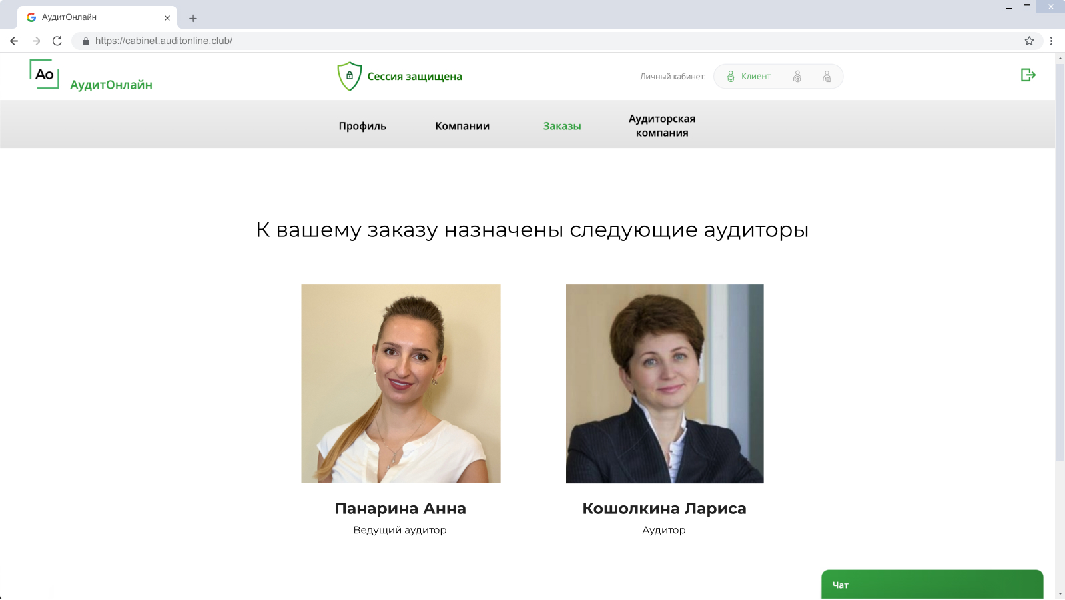Open the Профиль menu section
Screen dimensions: 1065x600
(x=362, y=126)
